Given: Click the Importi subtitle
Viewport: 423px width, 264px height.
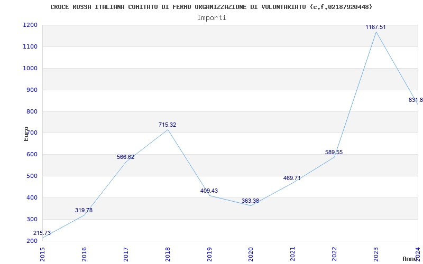Looking at the screenshot, I should [212, 18].
